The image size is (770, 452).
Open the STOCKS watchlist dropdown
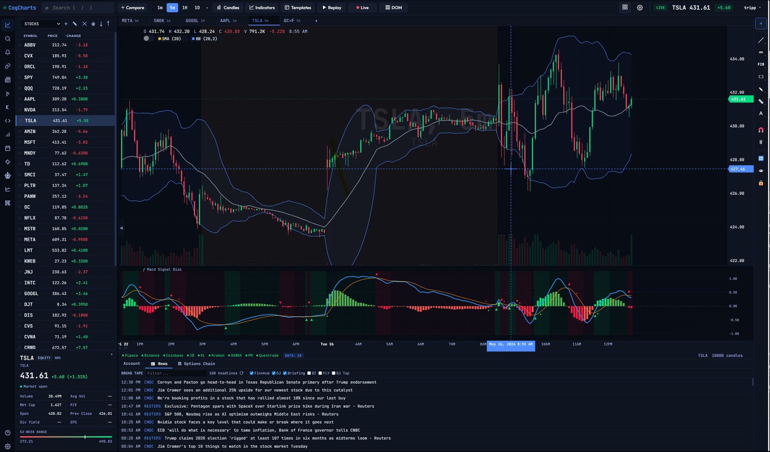[x=42, y=24]
